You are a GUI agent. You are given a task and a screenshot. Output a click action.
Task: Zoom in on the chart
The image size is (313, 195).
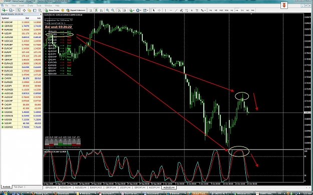coord(108,10)
